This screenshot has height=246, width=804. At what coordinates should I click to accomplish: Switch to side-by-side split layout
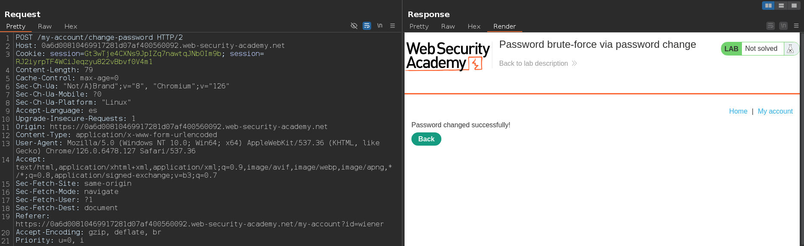(x=768, y=6)
